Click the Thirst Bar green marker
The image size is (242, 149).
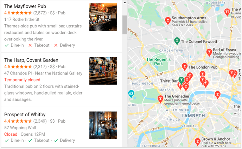point(181,80)
